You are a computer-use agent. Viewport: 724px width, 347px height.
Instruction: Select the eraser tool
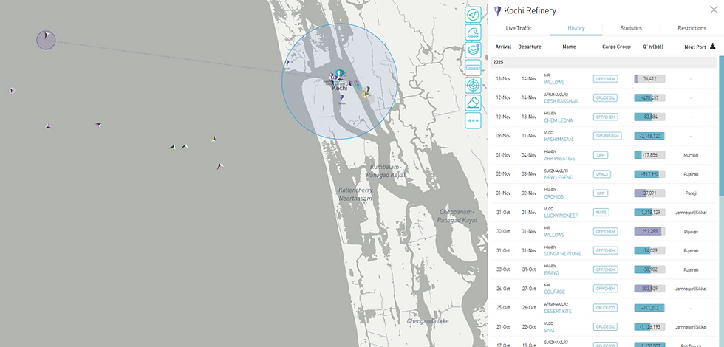473,103
